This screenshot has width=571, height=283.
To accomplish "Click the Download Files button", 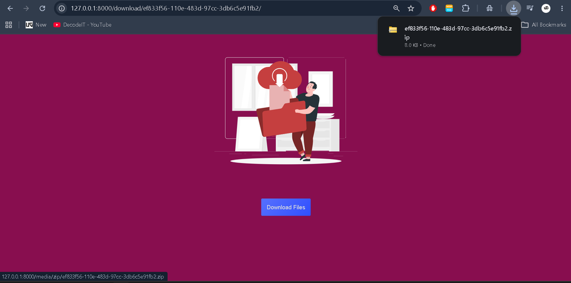I will (286, 207).
